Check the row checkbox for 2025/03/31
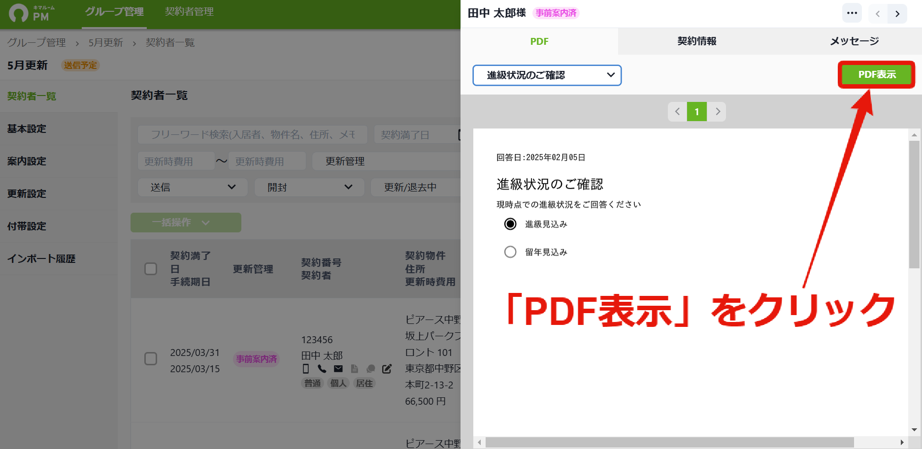 click(x=151, y=358)
